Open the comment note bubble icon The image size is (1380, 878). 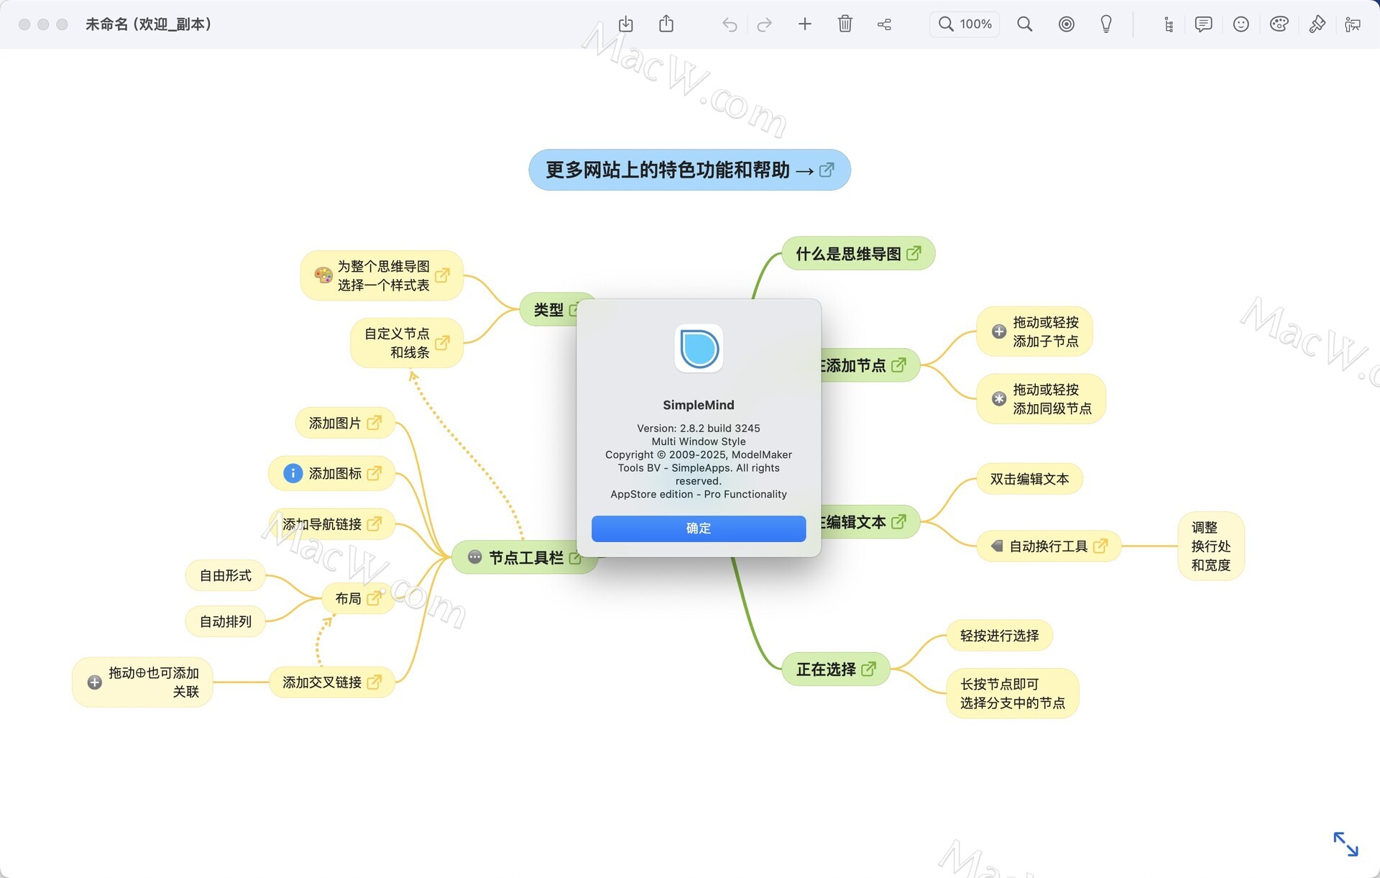[1203, 24]
